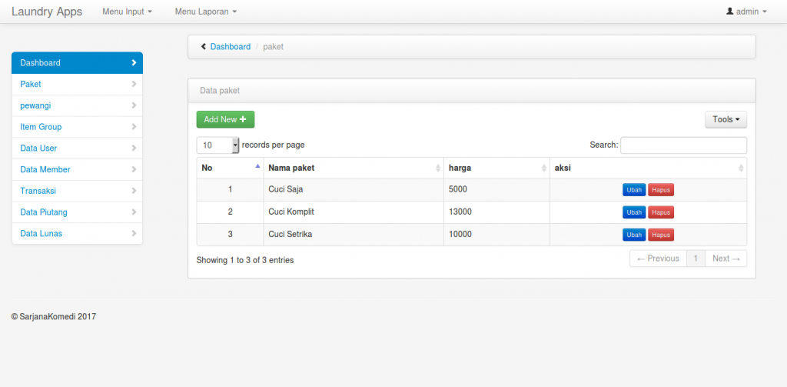
Task: Open Data Lunas in the sidebar
Action: [x=78, y=233]
